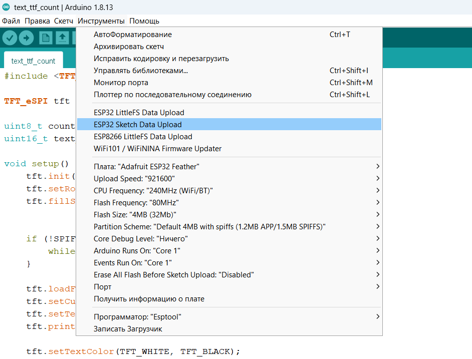Click the Arduino logo in title bar
This screenshot has width=472, height=359.
tap(6, 7)
